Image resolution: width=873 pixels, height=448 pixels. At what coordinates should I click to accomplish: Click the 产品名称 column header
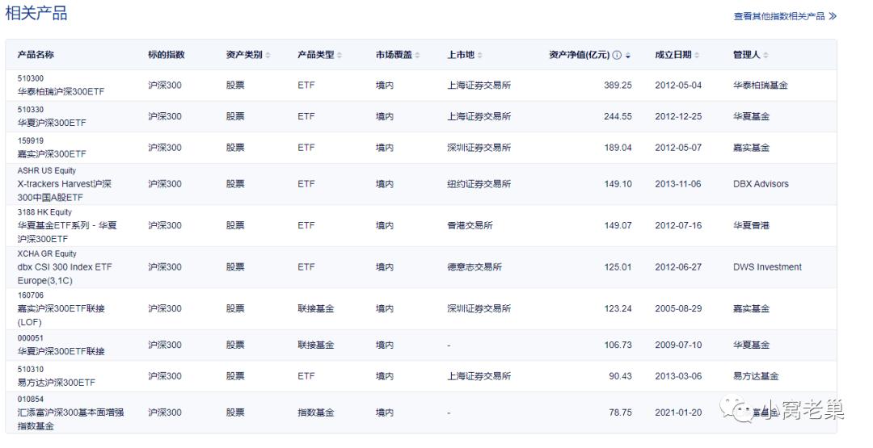pyautogui.click(x=36, y=54)
